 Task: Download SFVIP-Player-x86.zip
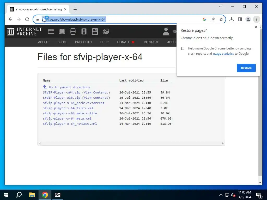[62, 98]
